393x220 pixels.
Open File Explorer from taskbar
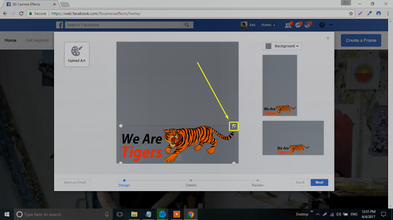coord(134,214)
